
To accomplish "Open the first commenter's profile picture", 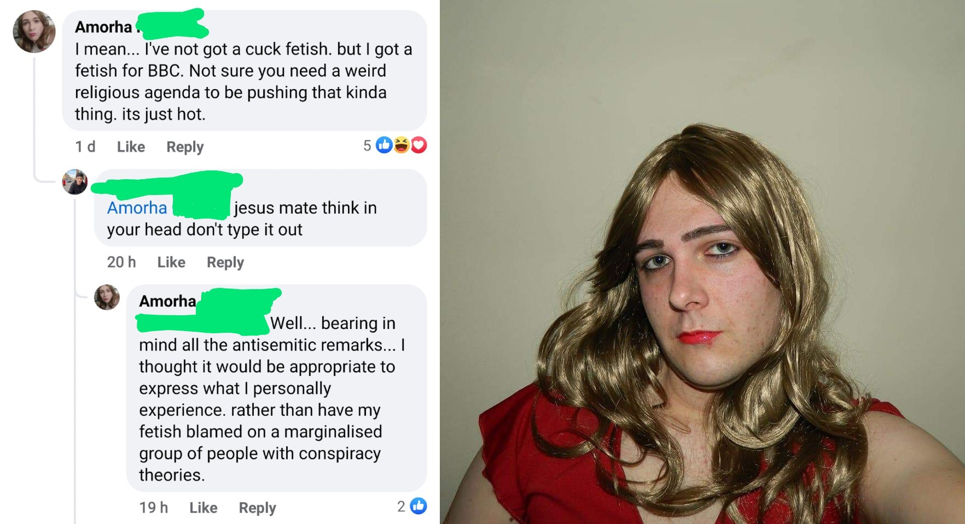I will point(34,31).
